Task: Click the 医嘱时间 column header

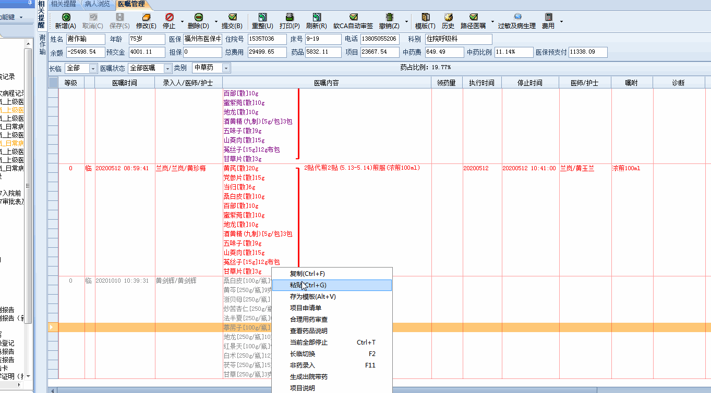Action: [125, 83]
